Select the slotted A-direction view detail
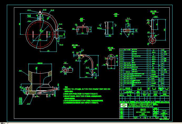The height and width of the screenshot is (124, 182). click(x=68, y=70)
